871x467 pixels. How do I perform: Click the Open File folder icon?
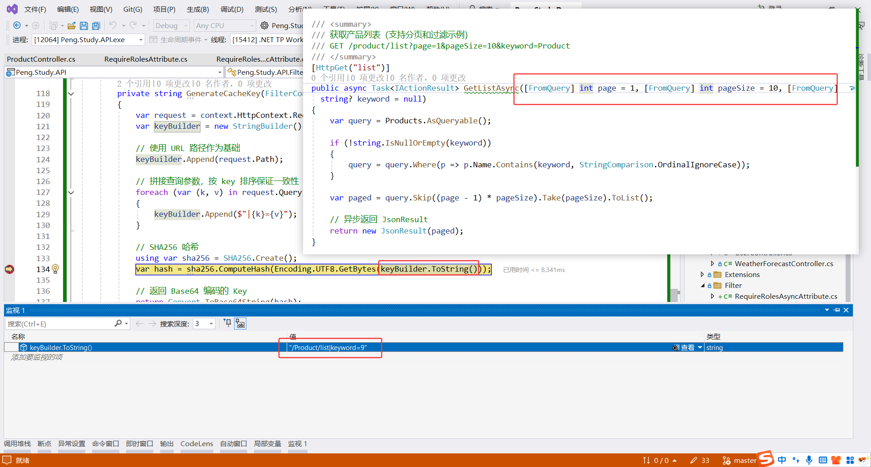tap(72, 26)
